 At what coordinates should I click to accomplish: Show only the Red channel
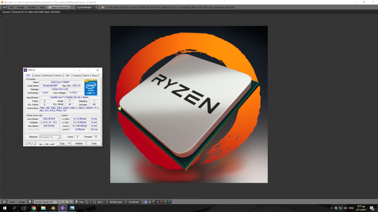click(162, 202)
